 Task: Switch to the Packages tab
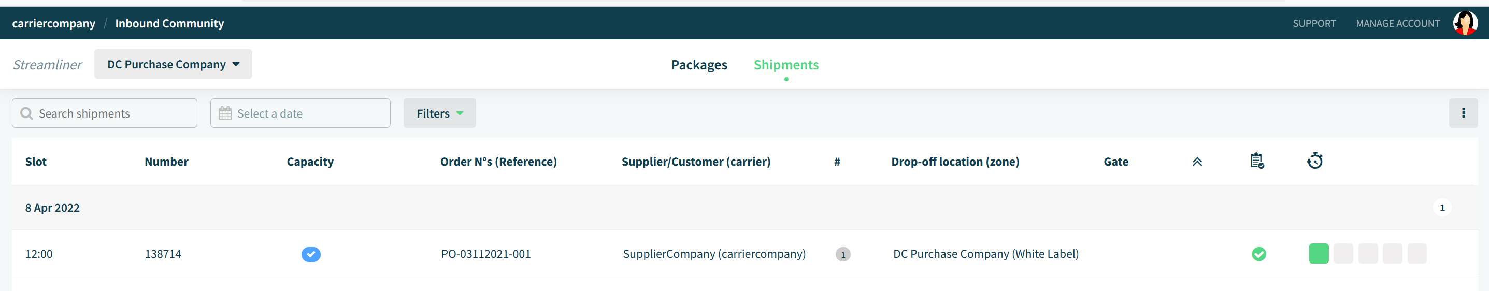[x=699, y=65]
